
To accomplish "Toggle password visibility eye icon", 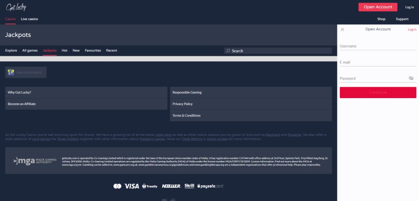I will pyautogui.click(x=411, y=78).
